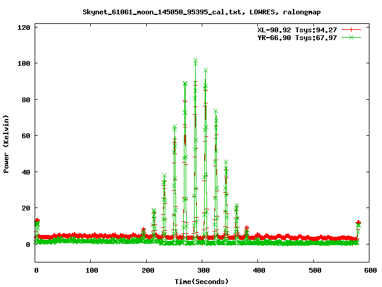Click the end-of-scan spike near 580 seconds
This screenshot has width=382, height=287.
[358, 224]
